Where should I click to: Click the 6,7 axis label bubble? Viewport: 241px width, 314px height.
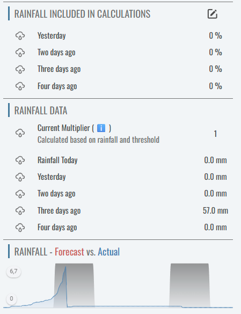coord(13,272)
